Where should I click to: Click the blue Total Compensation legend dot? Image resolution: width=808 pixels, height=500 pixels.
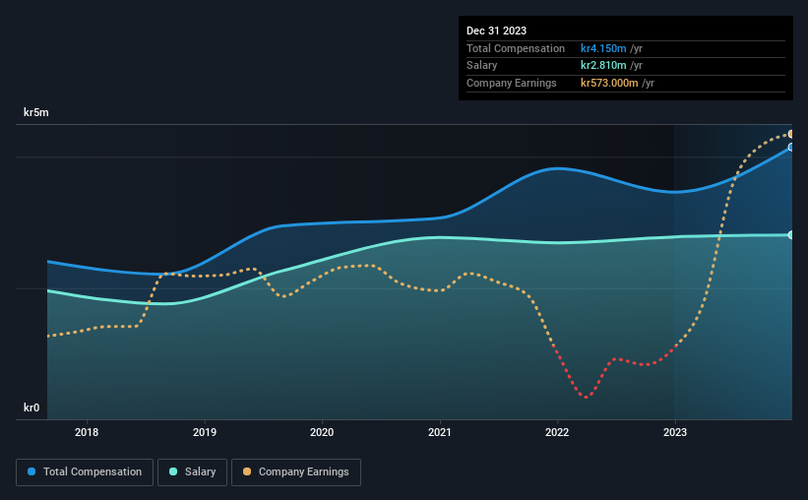[31, 471]
